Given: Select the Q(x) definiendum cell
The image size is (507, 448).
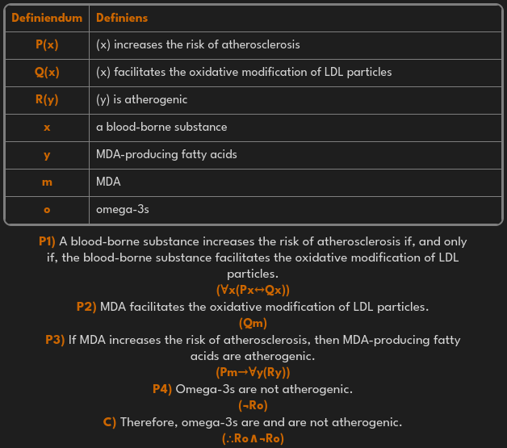Looking at the screenshot, I should 47,72.
